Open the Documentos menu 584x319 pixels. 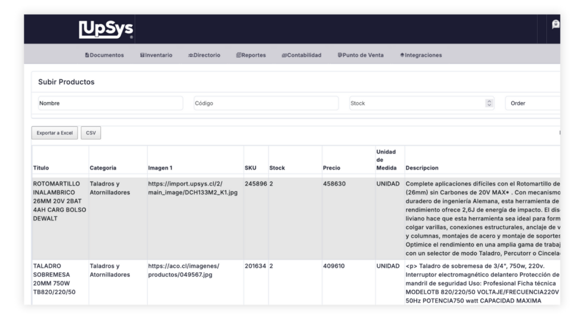pos(104,55)
